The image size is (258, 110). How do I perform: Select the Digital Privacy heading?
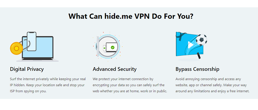pyautogui.click(x=27, y=69)
